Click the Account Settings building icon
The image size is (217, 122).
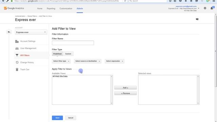point(17,41)
